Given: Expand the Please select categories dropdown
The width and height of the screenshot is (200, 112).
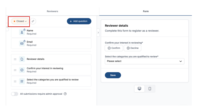Looking at the screenshot, I should click(144, 61).
